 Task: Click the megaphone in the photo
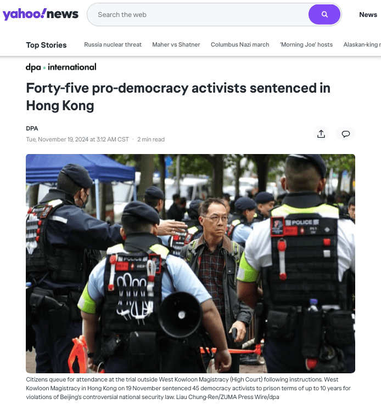coord(180,314)
